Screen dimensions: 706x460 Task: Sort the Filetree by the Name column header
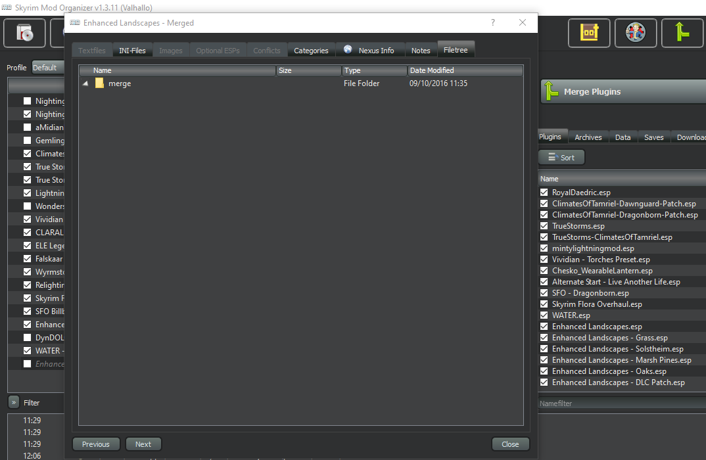point(177,70)
